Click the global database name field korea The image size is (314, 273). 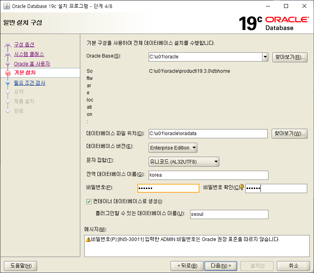(x=209, y=175)
